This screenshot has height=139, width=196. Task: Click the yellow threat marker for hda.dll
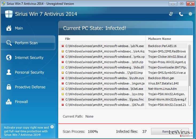point(63,67)
